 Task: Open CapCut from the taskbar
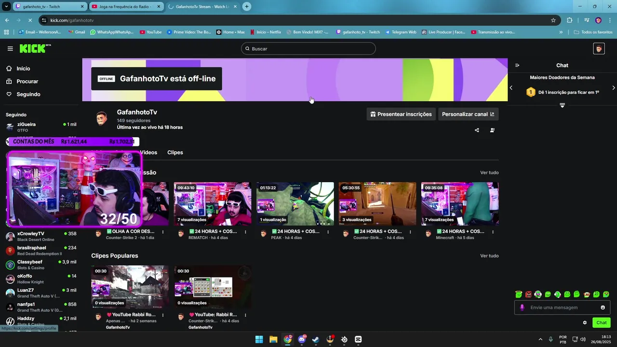[358, 339]
